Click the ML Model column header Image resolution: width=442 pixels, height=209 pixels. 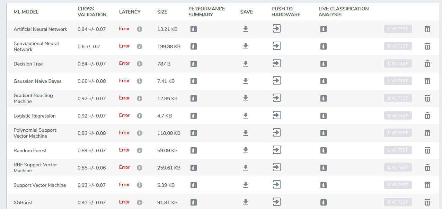click(x=26, y=12)
